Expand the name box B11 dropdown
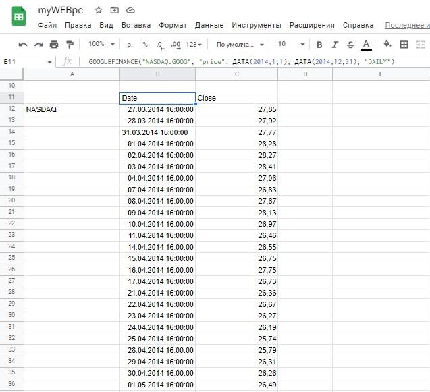Viewport: 430px width, 392px height. pyautogui.click(x=49, y=62)
